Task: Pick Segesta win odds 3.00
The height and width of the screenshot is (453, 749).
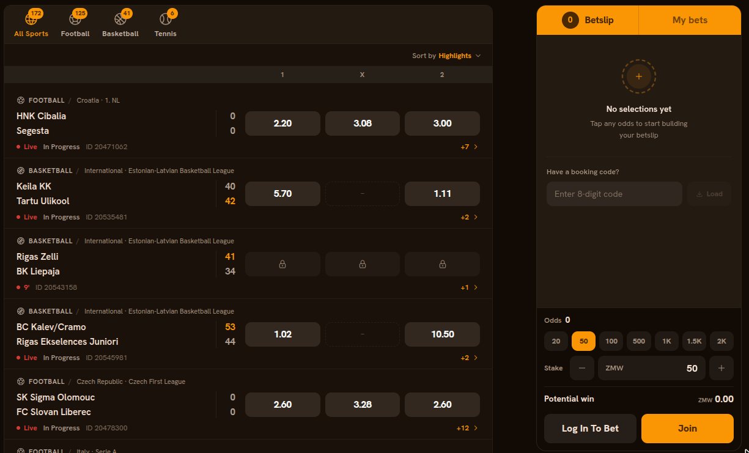Action: pos(443,123)
